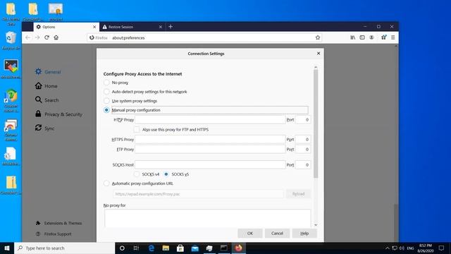Open a new tab with plus button

[171, 27]
